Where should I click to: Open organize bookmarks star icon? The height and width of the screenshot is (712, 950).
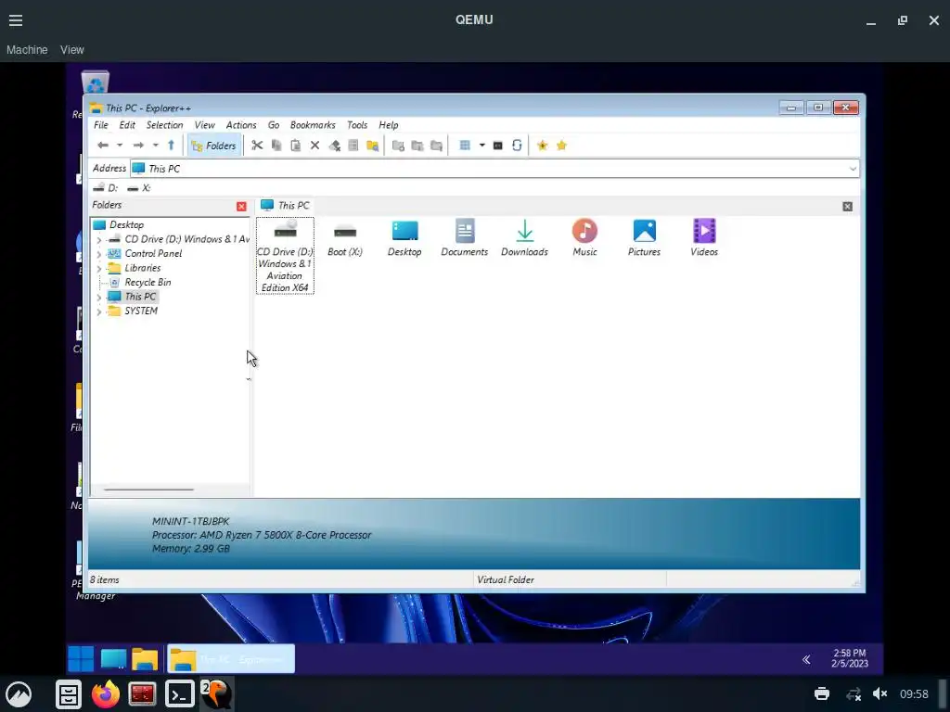561,146
